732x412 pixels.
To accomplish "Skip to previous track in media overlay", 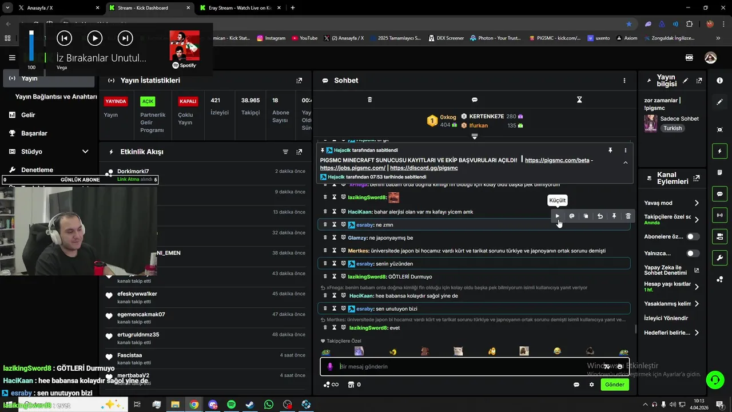I will coord(64,38).
